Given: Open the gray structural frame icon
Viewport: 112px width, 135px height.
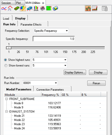Looking at the screenshot, I should pyautogui.click(x=42, y=9).
